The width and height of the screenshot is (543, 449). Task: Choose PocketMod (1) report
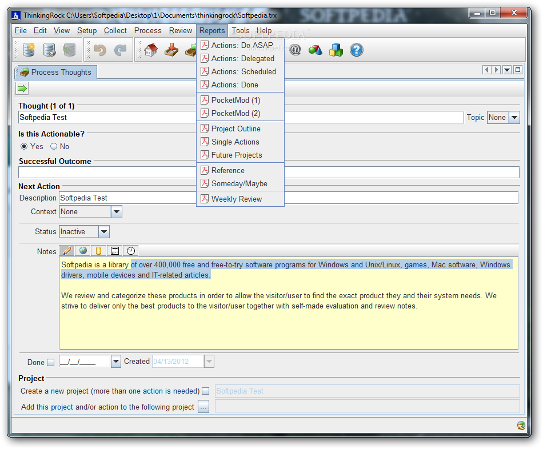point(240,100)
